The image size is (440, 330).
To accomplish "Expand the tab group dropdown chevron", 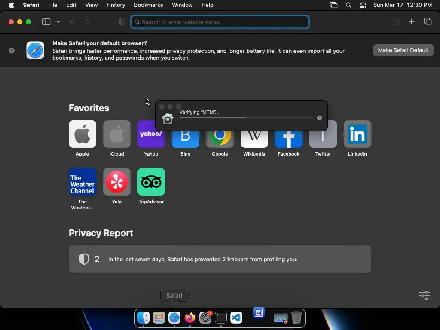I will pos(58,22).
